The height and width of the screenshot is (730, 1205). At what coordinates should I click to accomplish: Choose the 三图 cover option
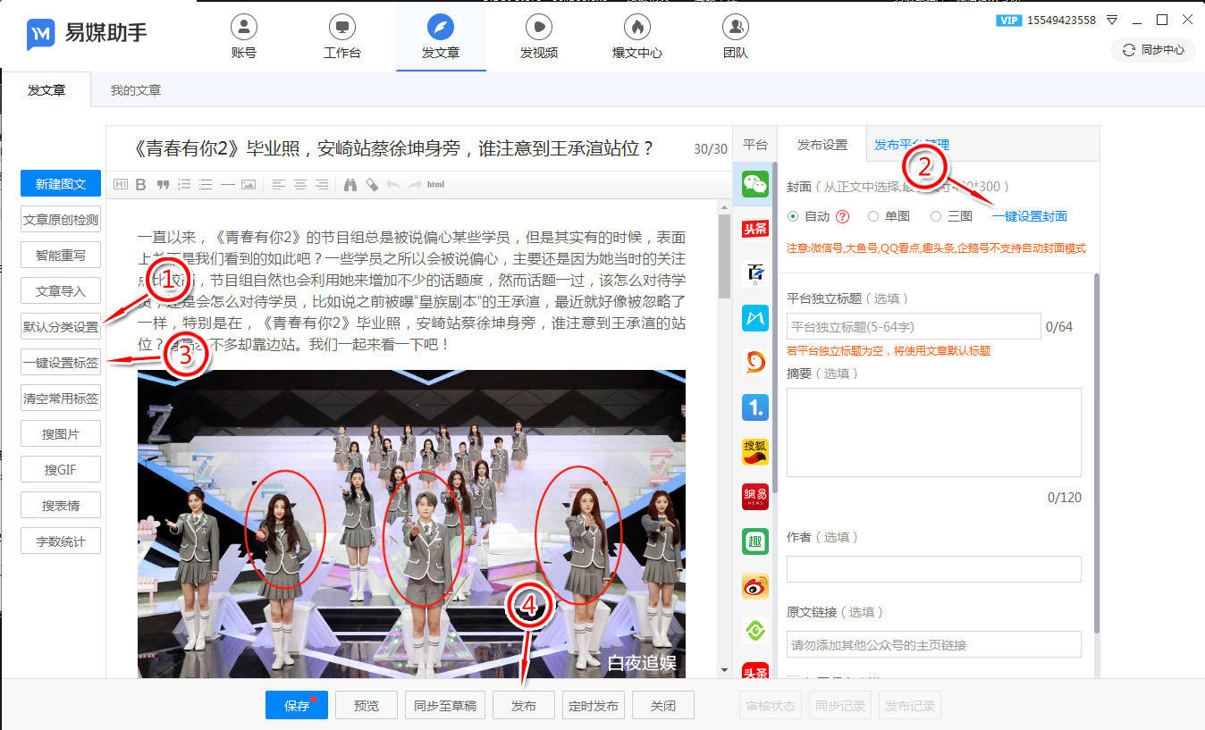click(x=936, y=216)
